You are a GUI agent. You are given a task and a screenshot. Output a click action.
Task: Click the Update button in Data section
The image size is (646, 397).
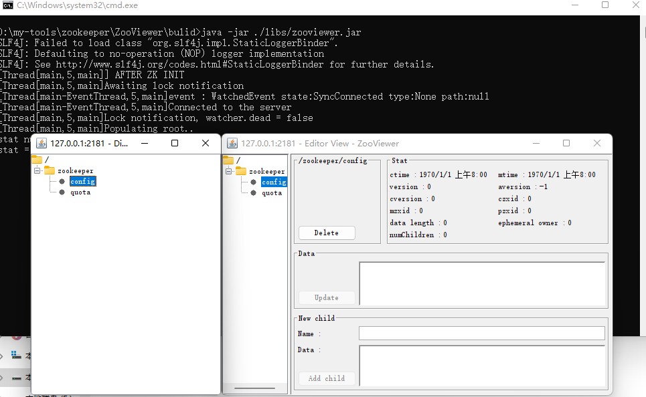[x=326, y=297]
